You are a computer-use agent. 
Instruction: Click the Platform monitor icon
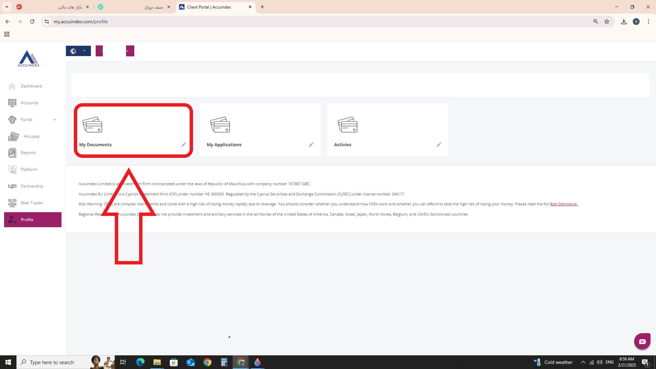12,169
